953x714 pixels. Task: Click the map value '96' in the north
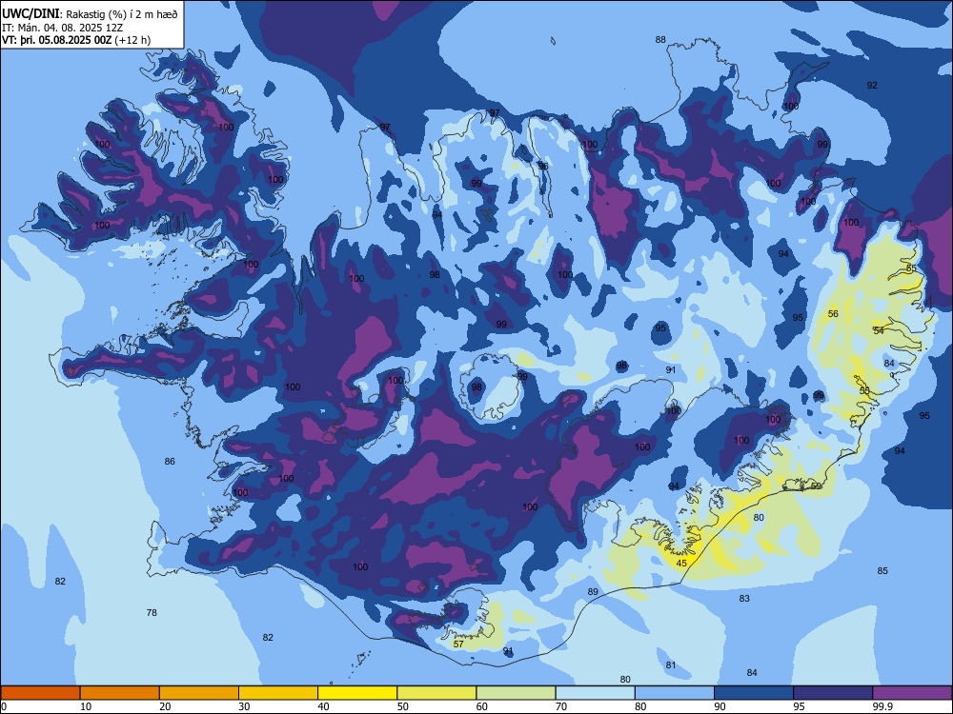coord(543,166)
